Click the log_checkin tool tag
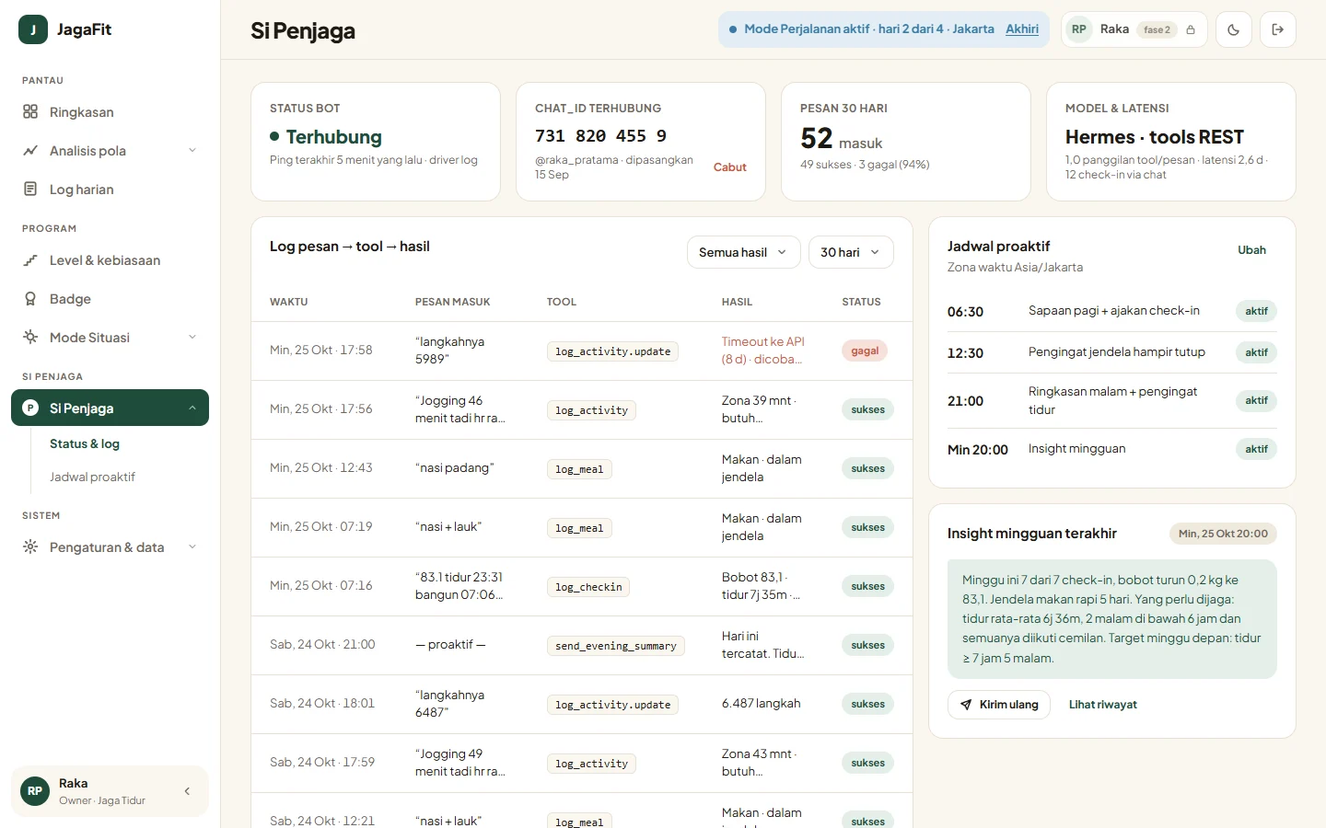Screen dimensions: 1326x828 click(588, 587)
